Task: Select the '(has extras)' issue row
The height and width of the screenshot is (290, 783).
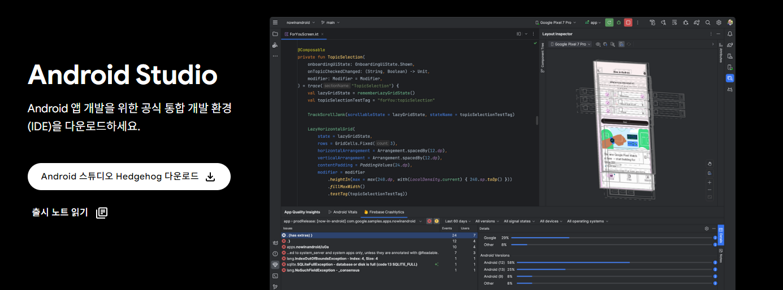Action: 379,235
